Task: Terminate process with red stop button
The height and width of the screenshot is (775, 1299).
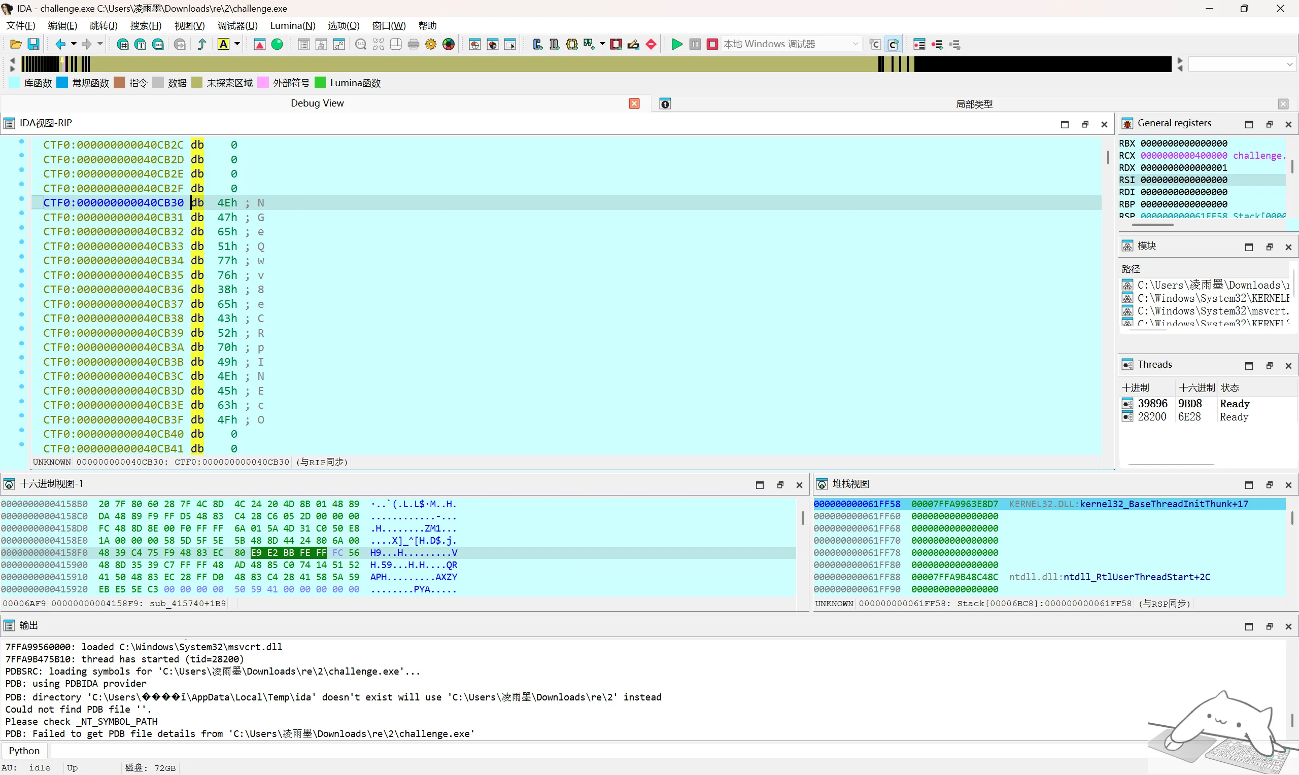Action: [x=712, y=45]
